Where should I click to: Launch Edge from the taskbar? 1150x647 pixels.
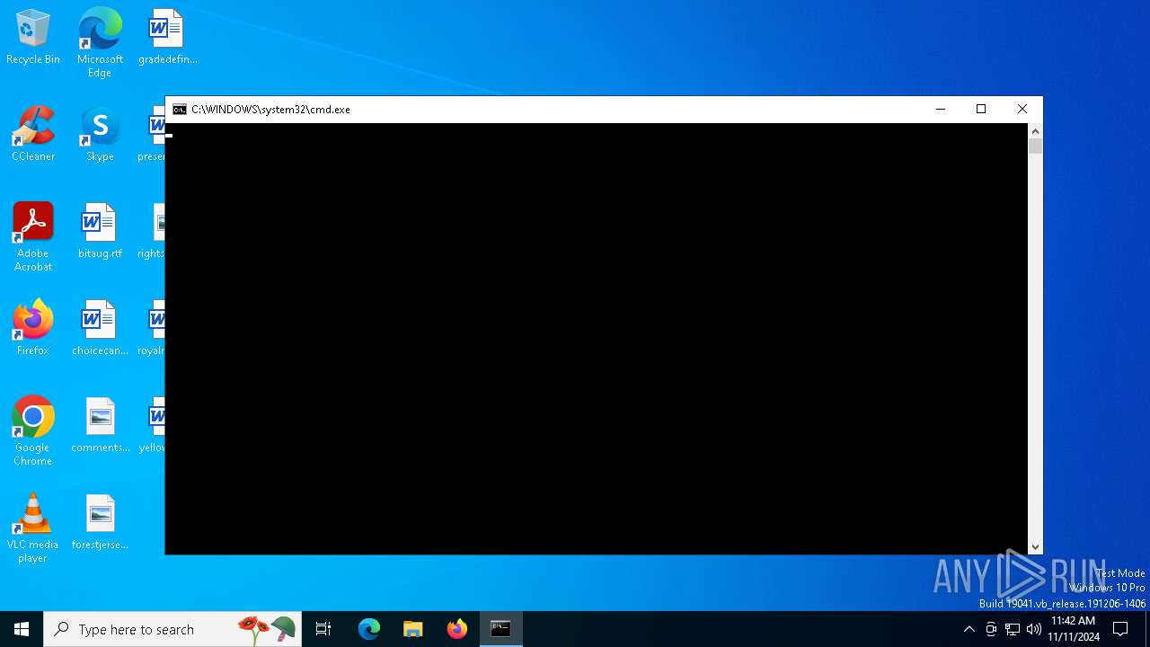point(369,629)
